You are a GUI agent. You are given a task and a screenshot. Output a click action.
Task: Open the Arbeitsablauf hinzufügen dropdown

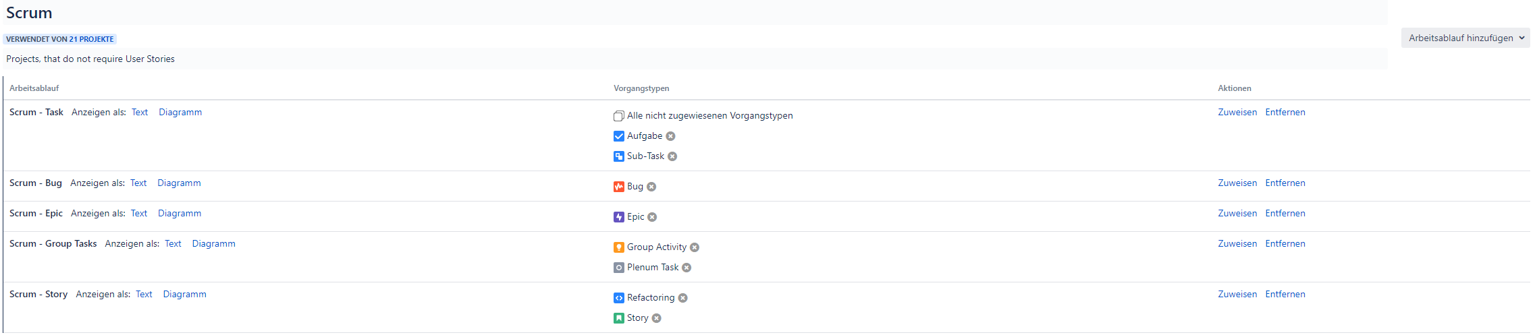pos(1465,38)
